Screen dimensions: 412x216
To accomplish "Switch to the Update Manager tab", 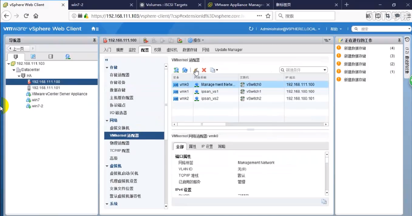I will [228, 50].
